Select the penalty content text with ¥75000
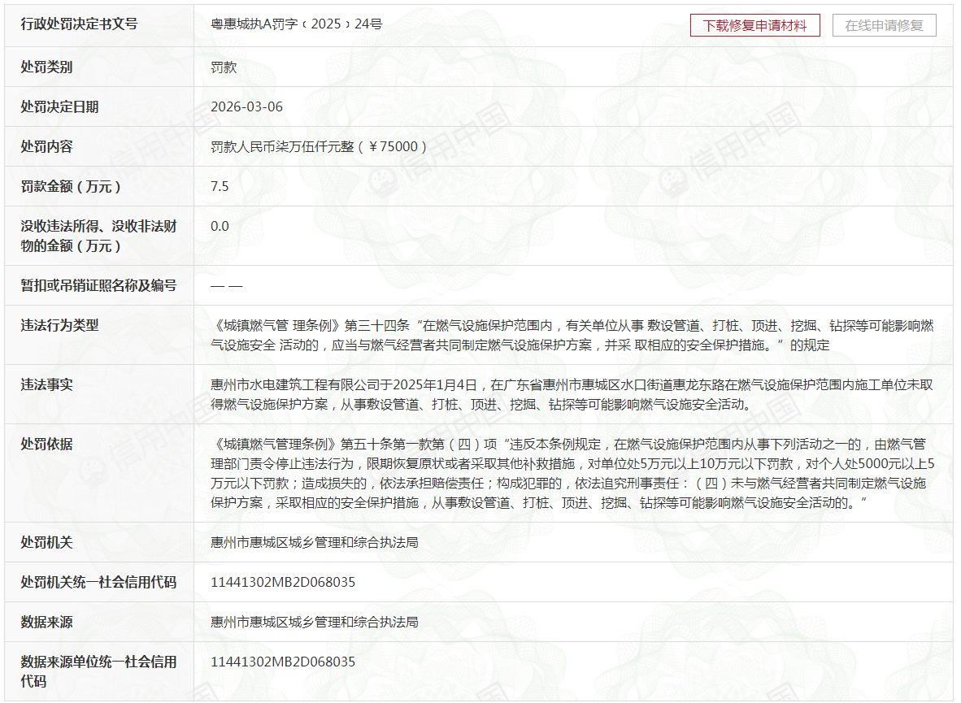The height and width of the screenshot is (703, 961). coord(319,146)
